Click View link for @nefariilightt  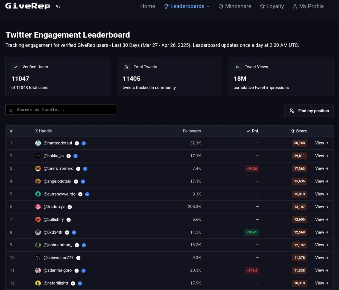click(322, 283)
